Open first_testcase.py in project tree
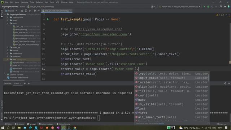The width and height of the screenshot is (231, 130). (21, 32)
